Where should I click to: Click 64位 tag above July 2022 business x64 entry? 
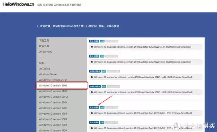pyautogui.click(x=102, y=41)
